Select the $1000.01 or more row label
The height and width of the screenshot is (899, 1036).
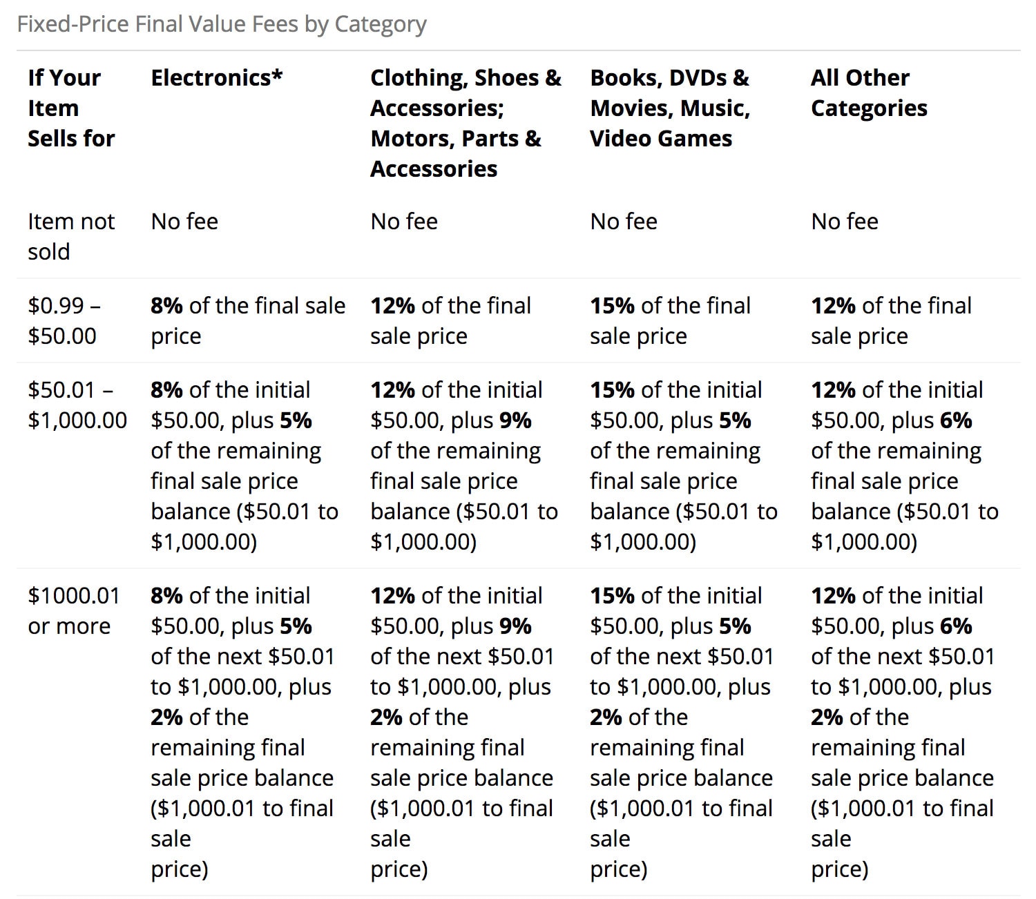(x=74, y=610)
